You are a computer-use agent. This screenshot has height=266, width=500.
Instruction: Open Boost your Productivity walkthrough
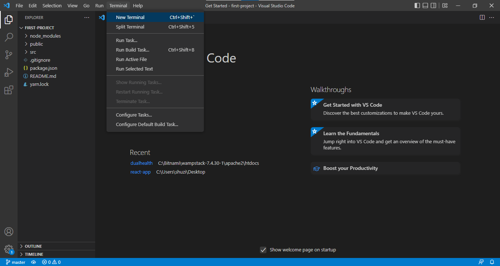385,168
